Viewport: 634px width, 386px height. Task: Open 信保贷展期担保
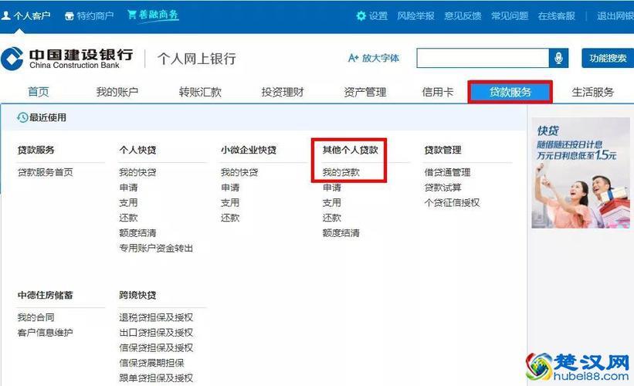point(151,363)
